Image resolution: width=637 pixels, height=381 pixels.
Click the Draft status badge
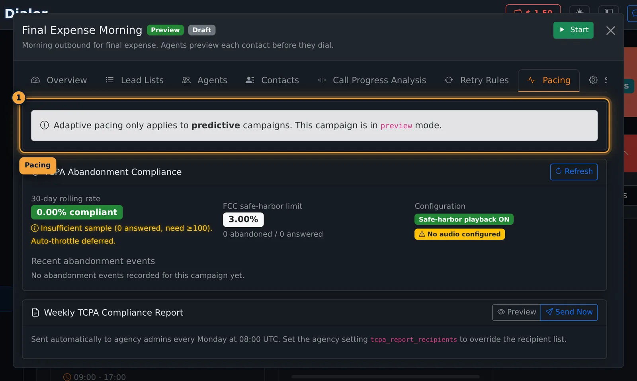[202, 30]
